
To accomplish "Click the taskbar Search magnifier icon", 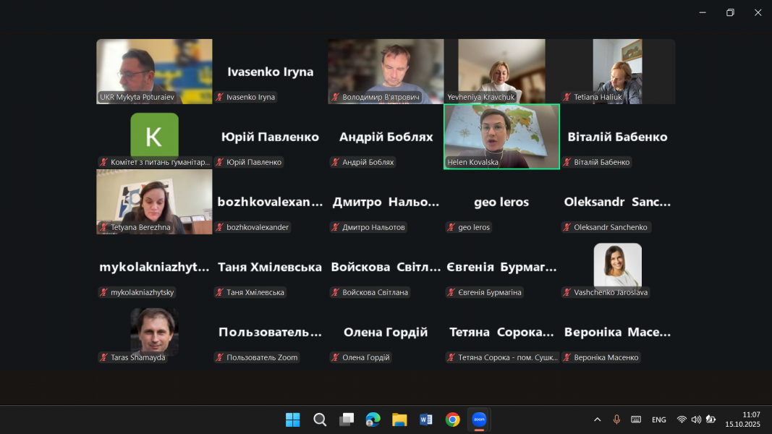I will click(x=320, y=420).
